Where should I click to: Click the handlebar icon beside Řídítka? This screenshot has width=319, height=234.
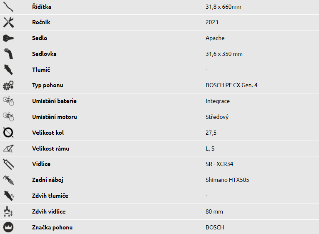pyautogui.click(x=8, y=7)
